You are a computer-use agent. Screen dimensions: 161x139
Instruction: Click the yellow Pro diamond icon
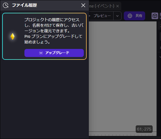(x=12, y=36)
